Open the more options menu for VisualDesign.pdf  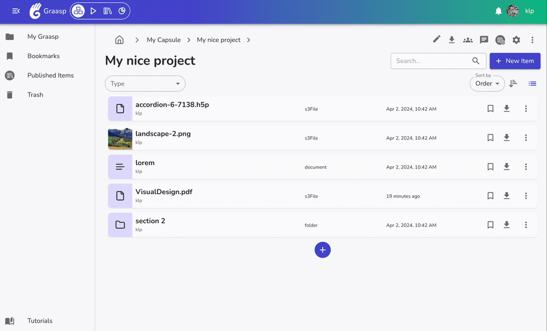click(x=526, y=196)
